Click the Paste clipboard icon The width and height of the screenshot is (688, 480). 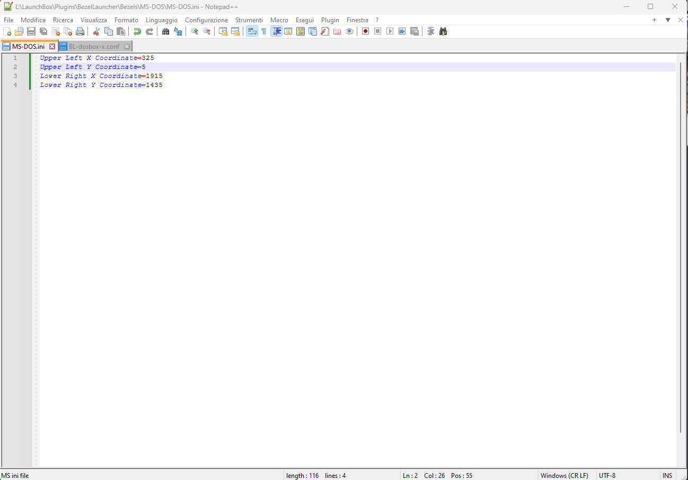[121, 31]
